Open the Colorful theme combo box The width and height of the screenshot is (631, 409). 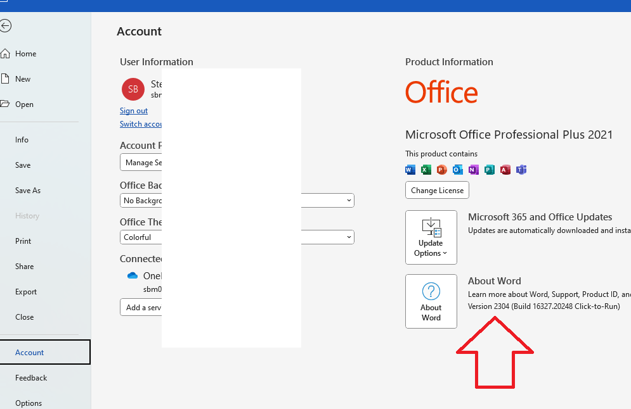point(237,237)
